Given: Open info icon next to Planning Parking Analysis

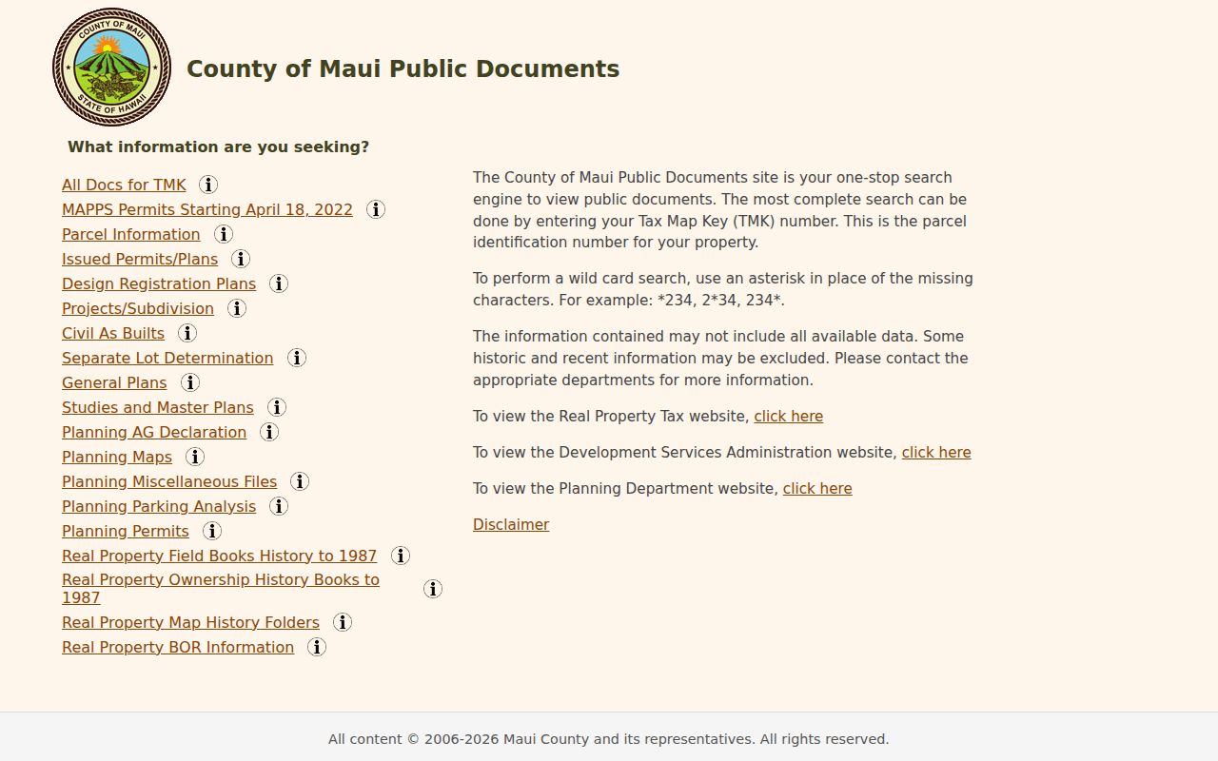Looking at the screenshot, I should [x=279, y=506].
